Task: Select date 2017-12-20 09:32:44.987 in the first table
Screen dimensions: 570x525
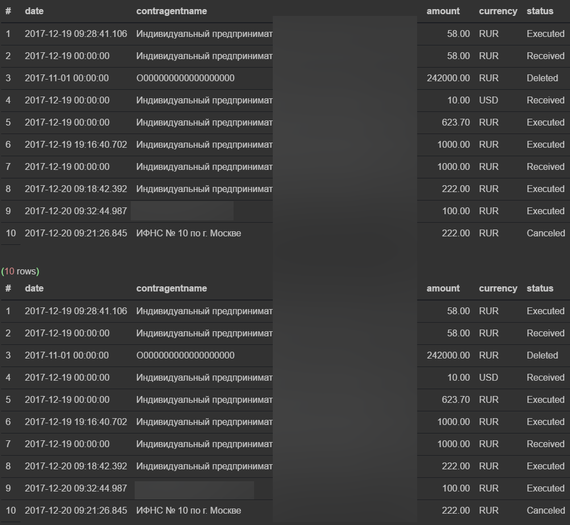Action: 76,211
